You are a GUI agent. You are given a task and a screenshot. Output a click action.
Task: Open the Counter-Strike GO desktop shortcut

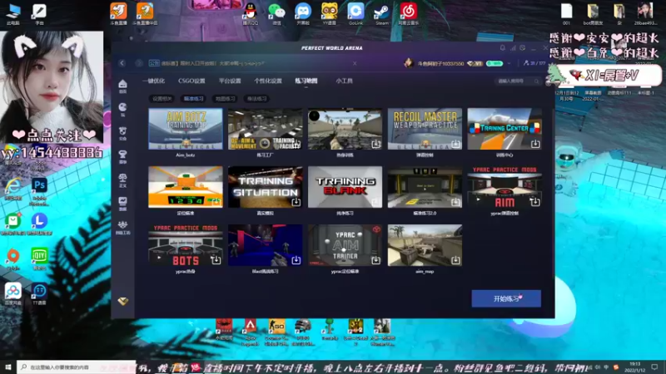coord(276,332)
